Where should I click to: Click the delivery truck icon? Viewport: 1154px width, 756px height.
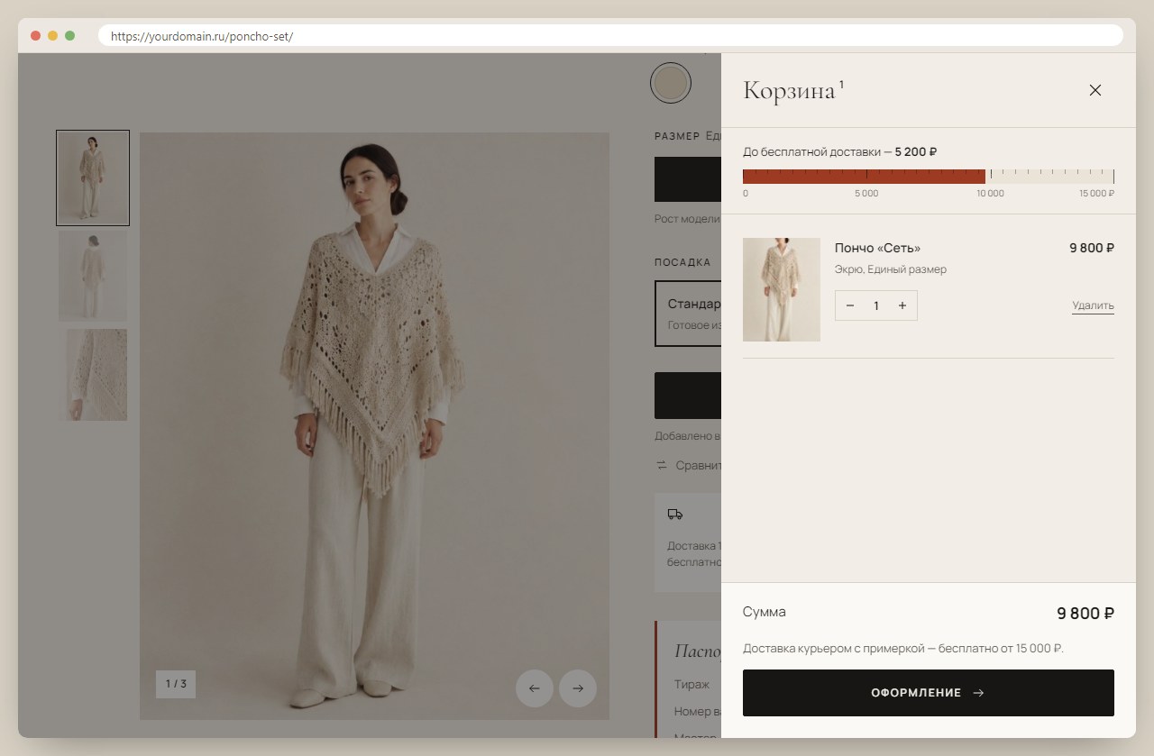tap(675, 515)
